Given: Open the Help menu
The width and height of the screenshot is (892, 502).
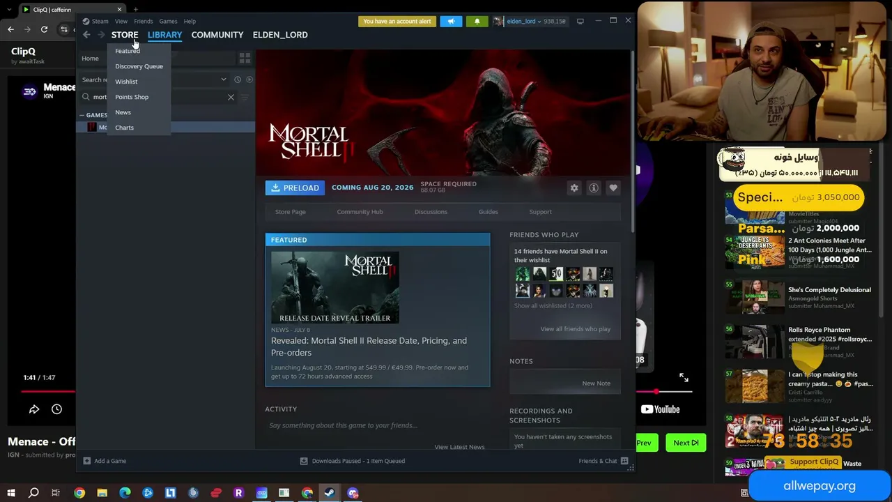Looking at the screenshot, I should [190, 21].
